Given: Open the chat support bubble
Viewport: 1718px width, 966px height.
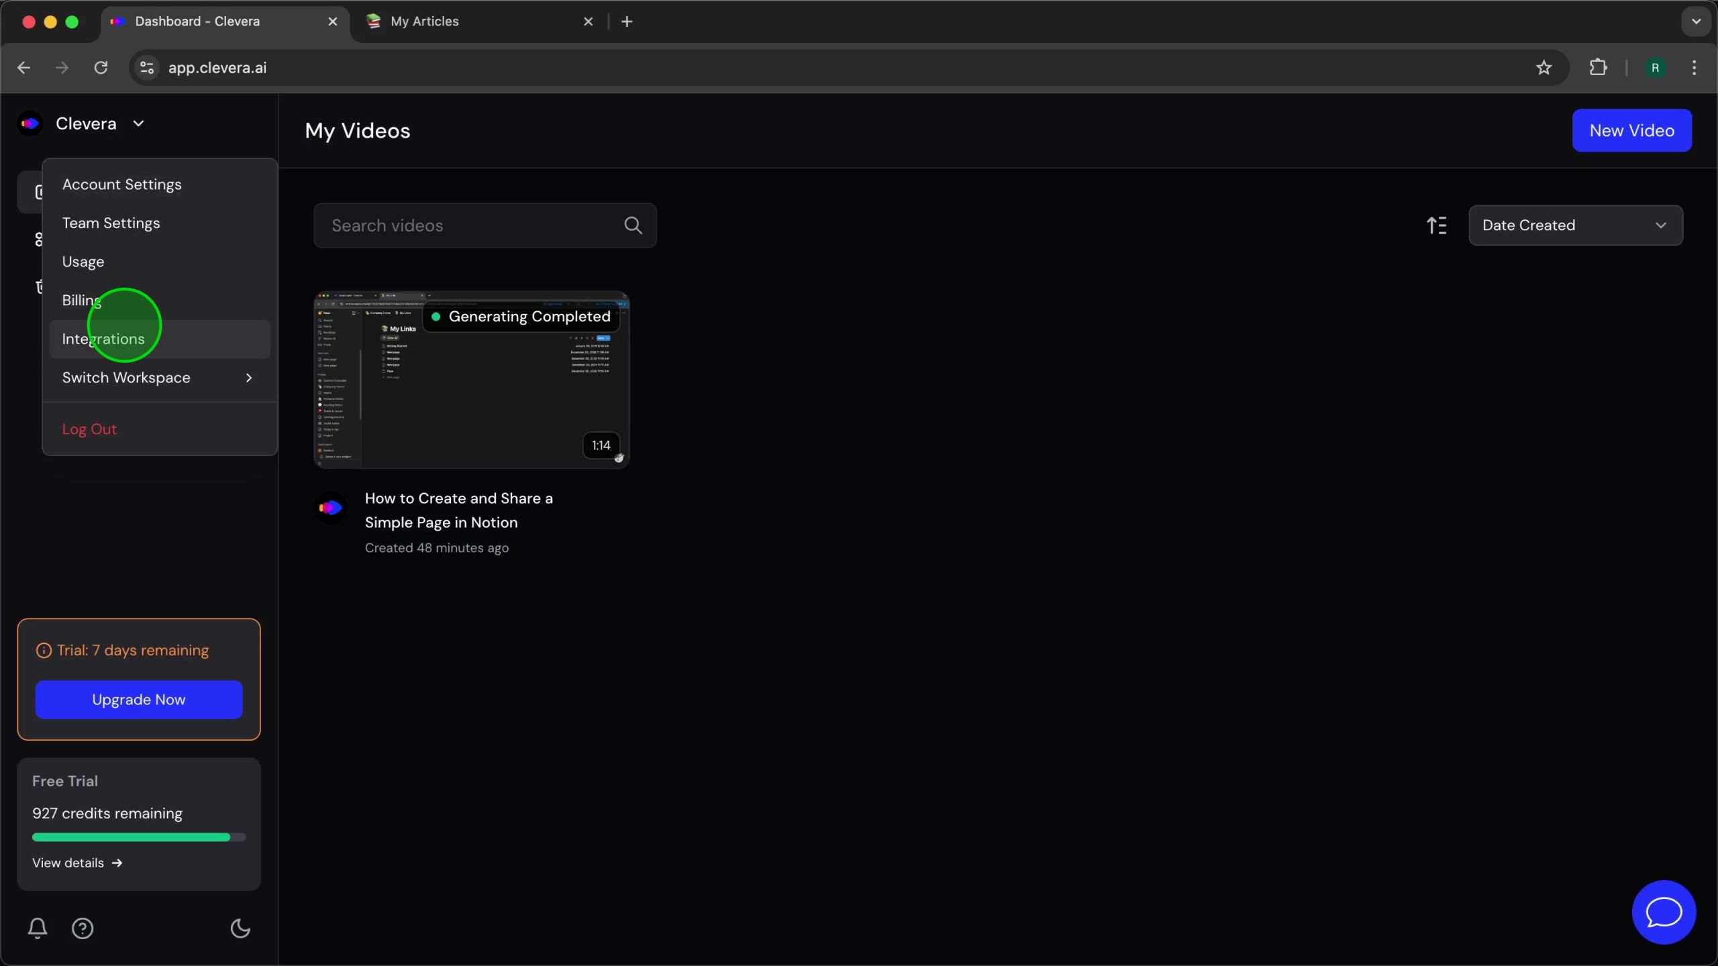Looking at the screenshot, I should [1664, 912].
